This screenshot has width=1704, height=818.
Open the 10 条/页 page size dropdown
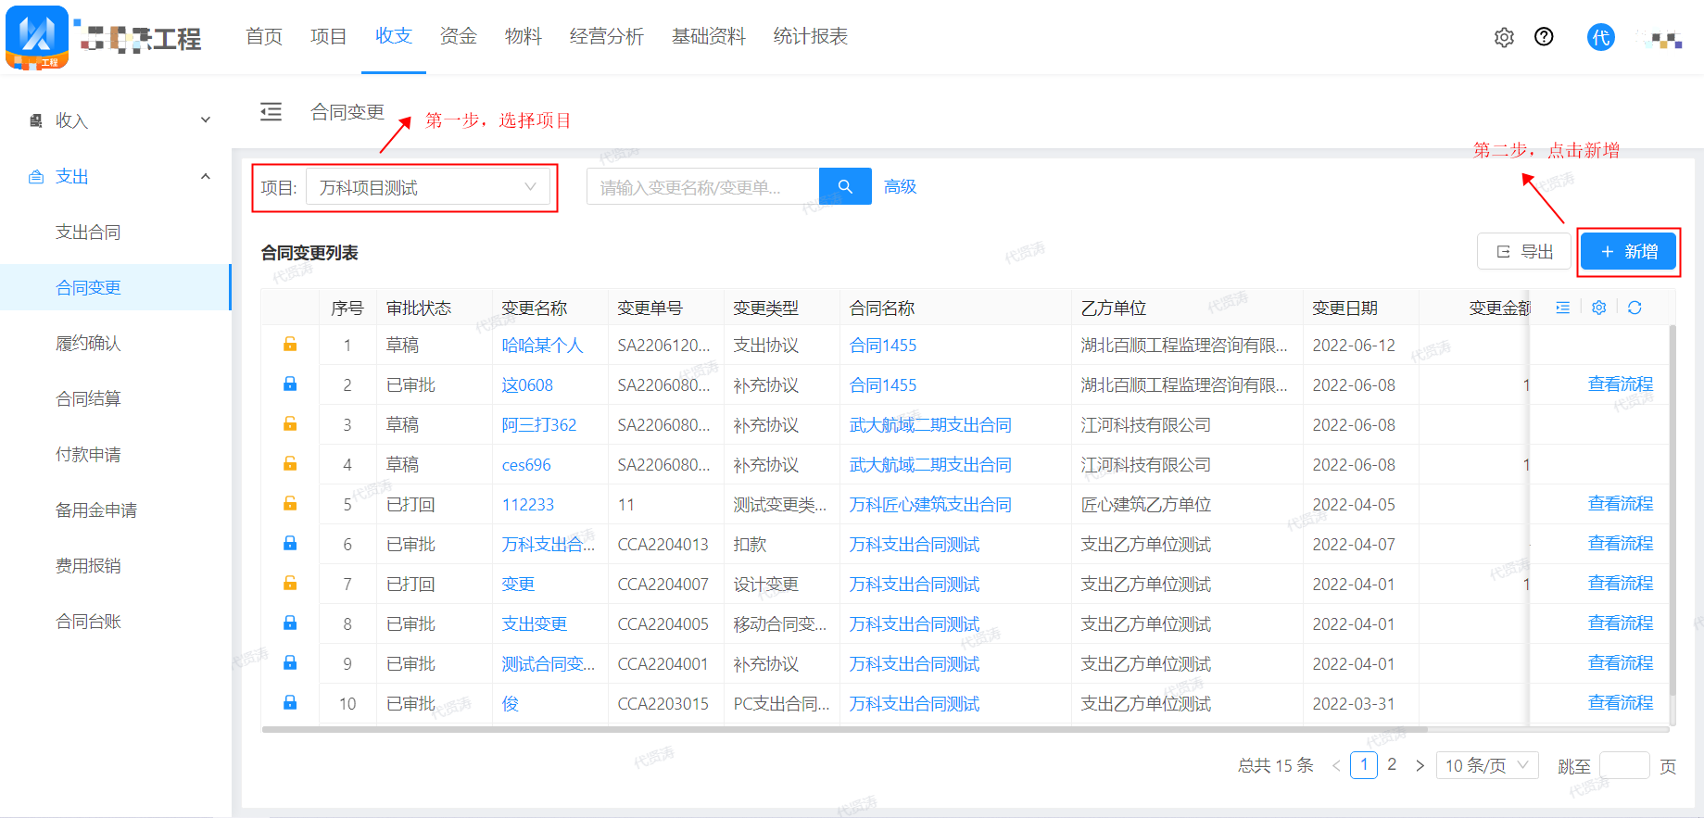click(1488, 766)
